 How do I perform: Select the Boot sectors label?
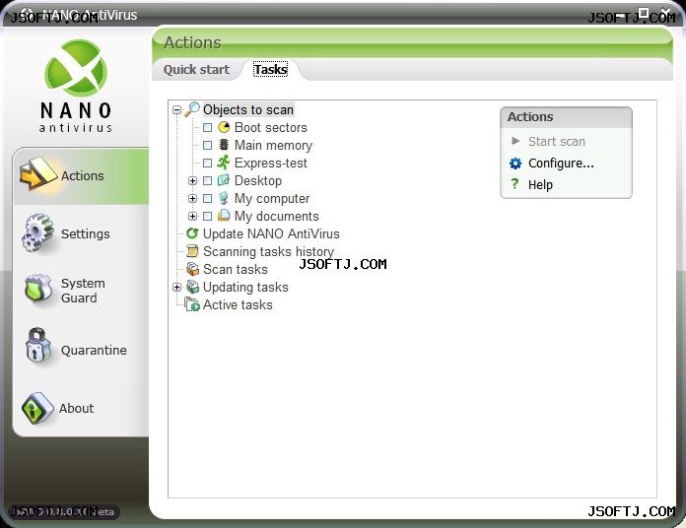271,127
